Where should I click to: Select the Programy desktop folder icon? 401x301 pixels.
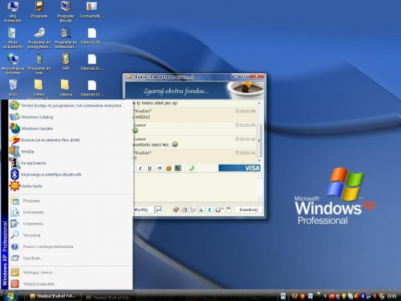(x=39, y=10)
